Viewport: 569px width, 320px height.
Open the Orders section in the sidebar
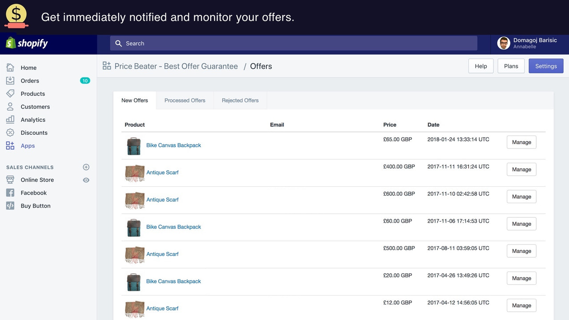pos(30,80)
